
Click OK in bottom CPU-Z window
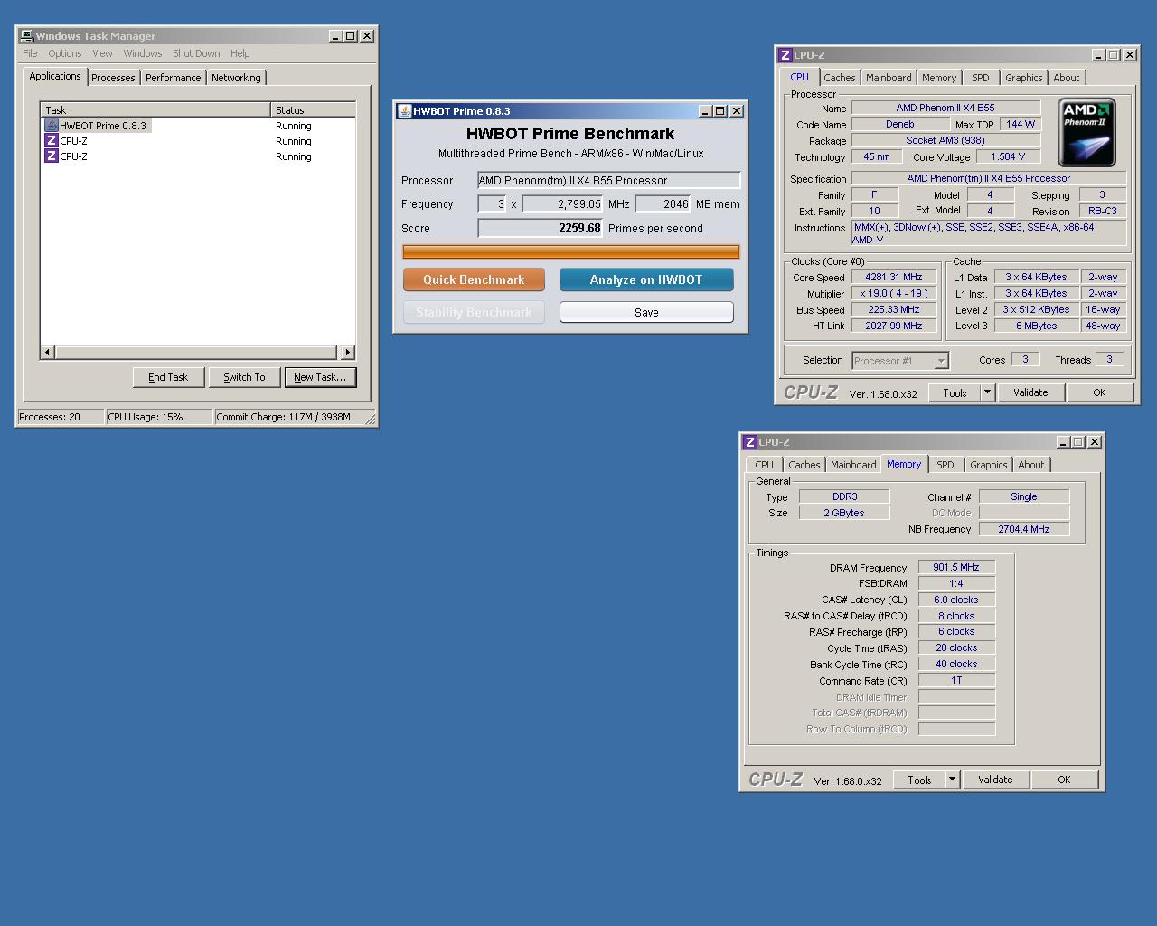pyautogui.click(x=1064, y=780)
